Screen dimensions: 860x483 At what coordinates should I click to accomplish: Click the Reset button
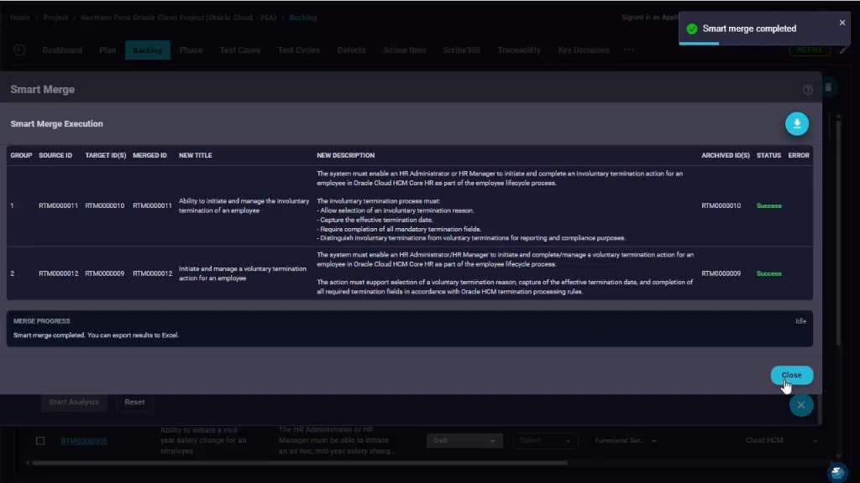[x=134, y=402]
